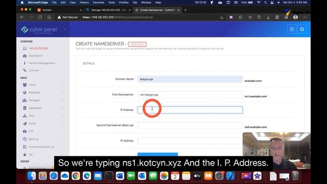Expand the Incremental Back up arrow

tap(62, 147)
